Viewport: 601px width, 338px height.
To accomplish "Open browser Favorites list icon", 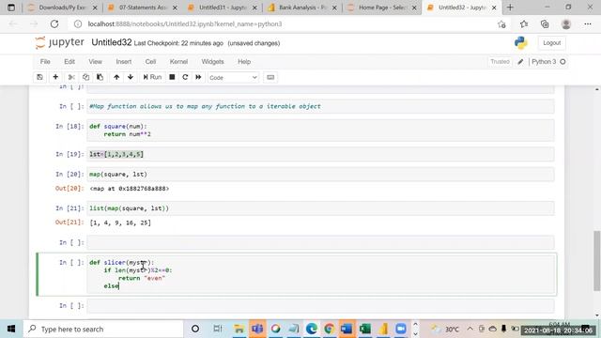I will pyautogui.click(x=524, y=24).
